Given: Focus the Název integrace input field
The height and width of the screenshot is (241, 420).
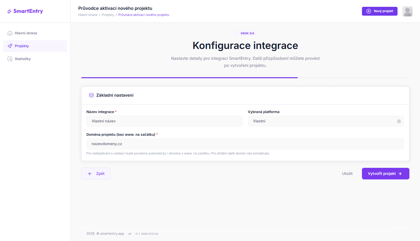Looking at the screenshot, I should pos(164,121).
